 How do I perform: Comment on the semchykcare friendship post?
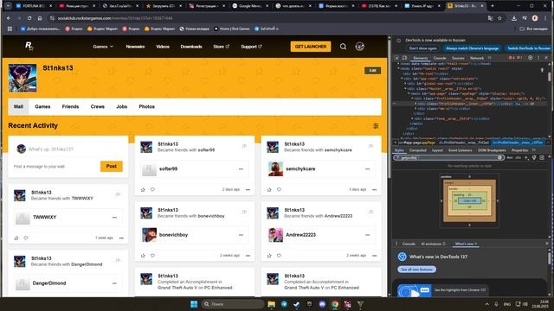tap(279, 190)
